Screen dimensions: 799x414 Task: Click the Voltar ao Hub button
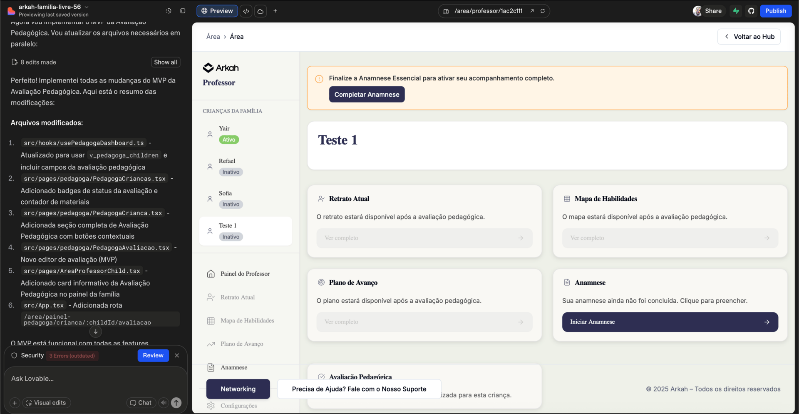pos(749,37)
